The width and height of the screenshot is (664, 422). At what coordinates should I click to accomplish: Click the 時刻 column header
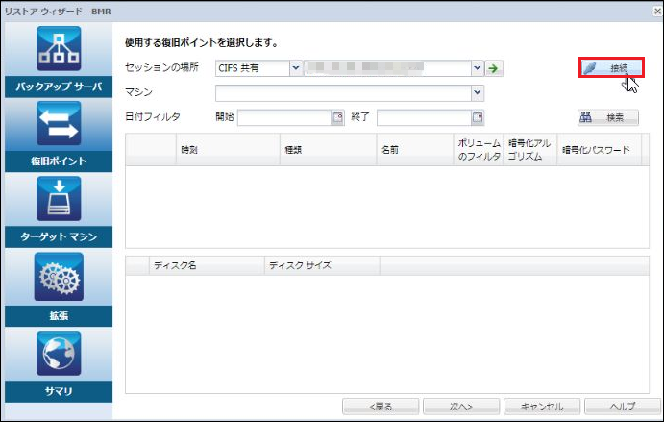(228, 150)
